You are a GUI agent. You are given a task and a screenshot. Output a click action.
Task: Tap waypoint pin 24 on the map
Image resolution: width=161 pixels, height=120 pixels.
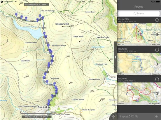pyautogui.click(x=22, y=17)
